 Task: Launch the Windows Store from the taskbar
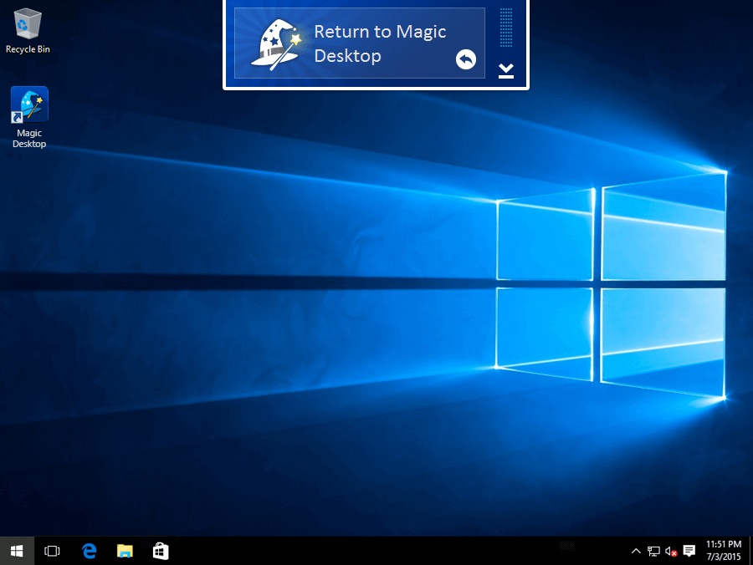[x=161, y=551]
